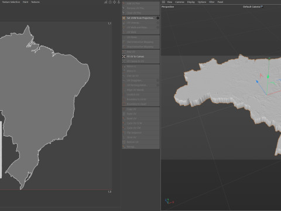This screenshot has width=281, height=211.
Task: Click Align UV Islands command
Action: coord(140,90)
